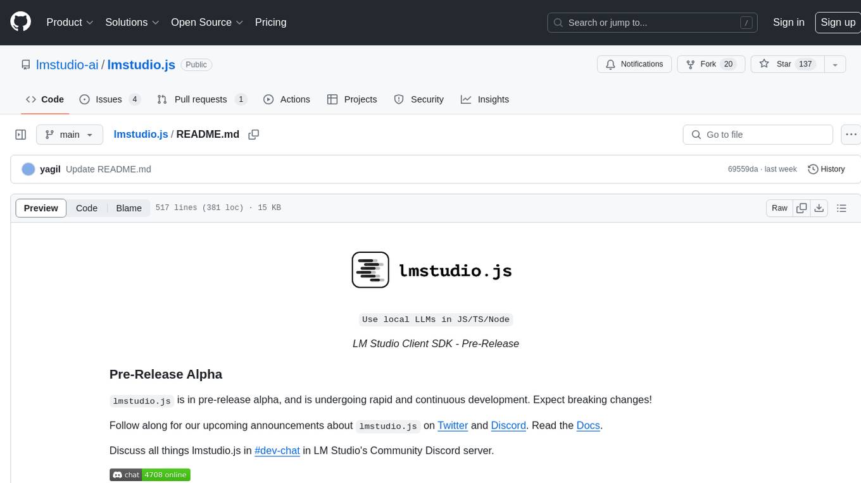
Task: Click the 517 lines file info text
Action: click(218, 208)
